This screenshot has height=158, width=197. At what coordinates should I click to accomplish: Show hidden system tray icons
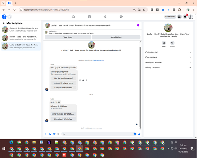(x=168, y=149)
